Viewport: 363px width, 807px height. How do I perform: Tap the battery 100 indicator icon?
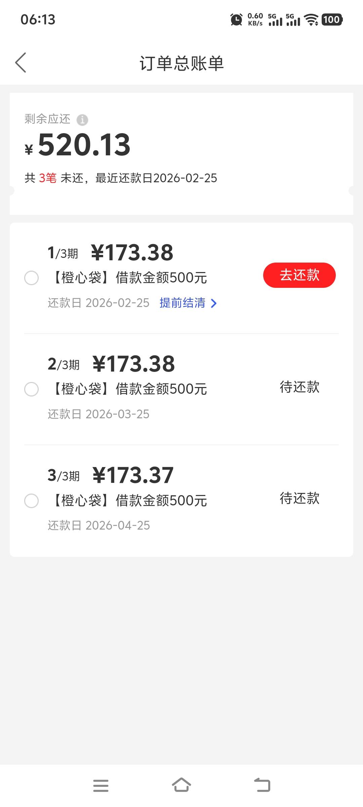[x=332, y=20]
